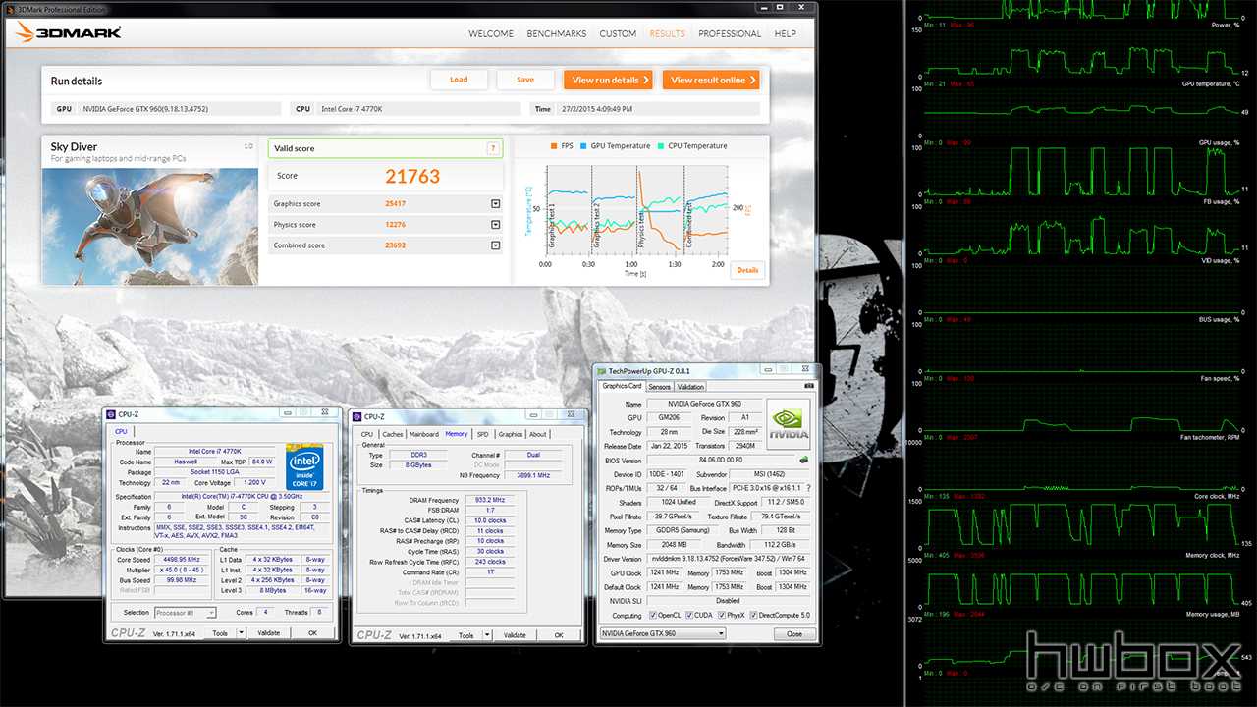1257x707 pixels.
Task: Click View run details button
Action: (607, 80)
